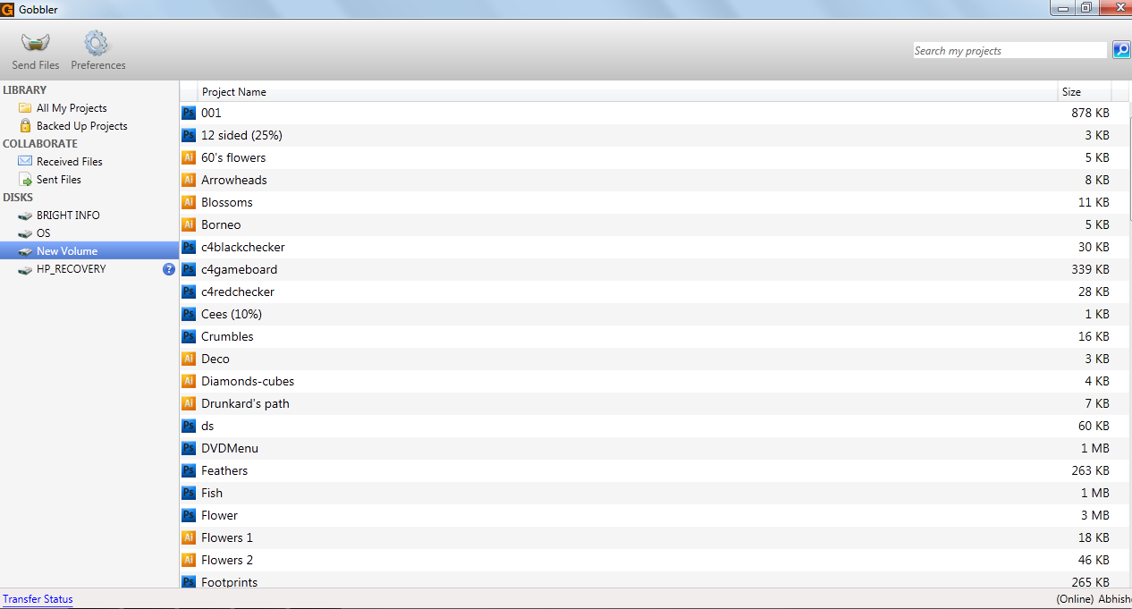Click the Photoshop icon for 12 sided (25%)
1132x609 pixels.
189,135
